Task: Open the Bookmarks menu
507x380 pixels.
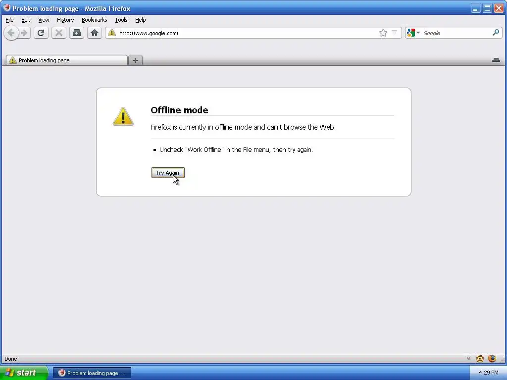Action: (x=94, y=20)
